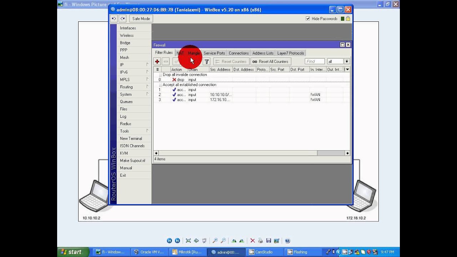The image size is (457, 257).
Task: Open network warning tray icon
Action: 357,252
